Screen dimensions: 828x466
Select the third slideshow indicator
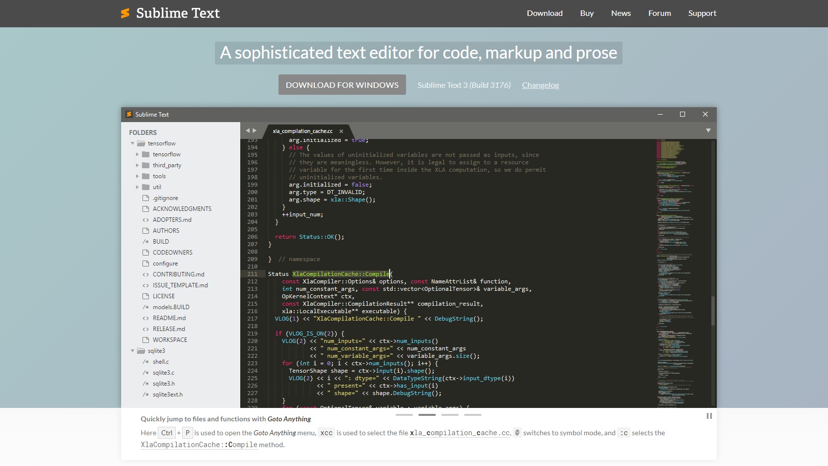click(450, 414)
